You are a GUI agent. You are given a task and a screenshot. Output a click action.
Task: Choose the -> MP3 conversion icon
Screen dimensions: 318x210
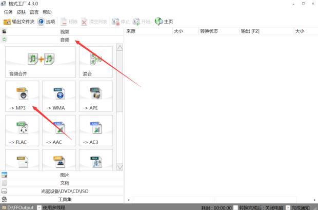(22, 96)
